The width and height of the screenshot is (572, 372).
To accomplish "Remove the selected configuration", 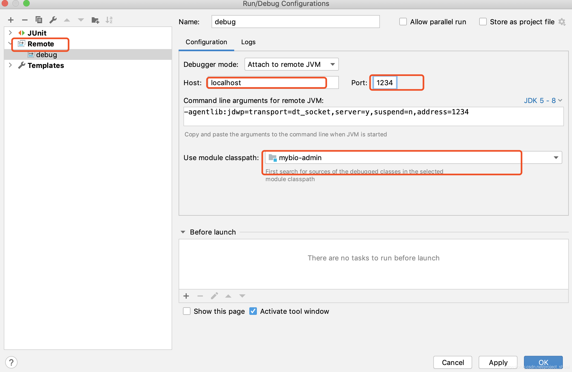I will [x=25, y=20].
